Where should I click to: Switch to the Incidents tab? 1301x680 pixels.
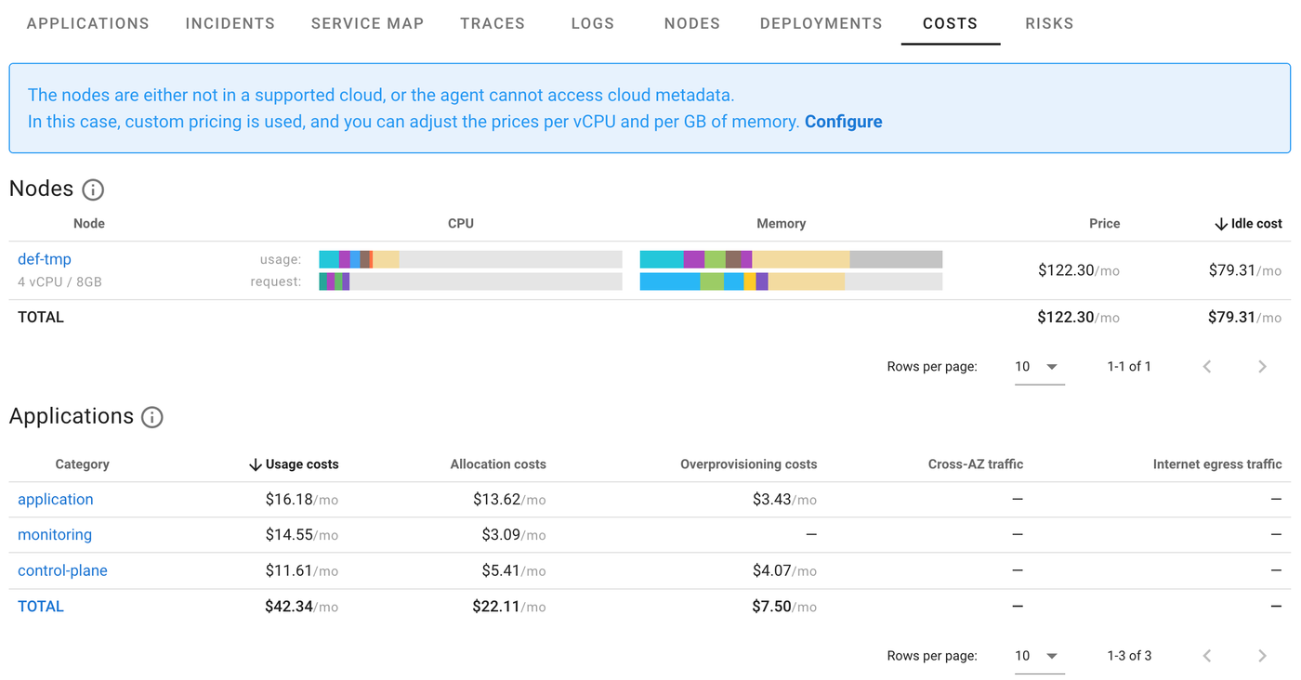coord(230,23)
